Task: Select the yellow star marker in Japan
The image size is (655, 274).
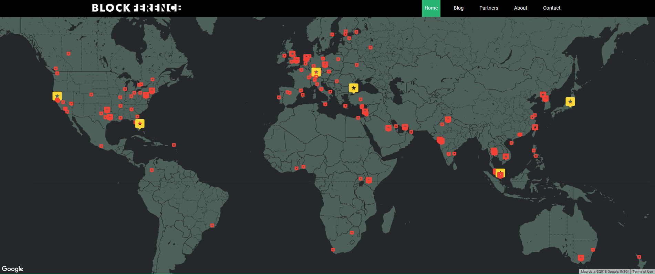Action: tap(570, 102)
